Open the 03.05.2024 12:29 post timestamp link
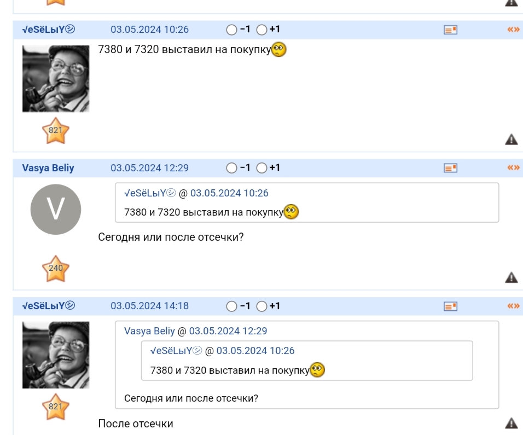The height and width of the screenshot is (435, 523). click(149, 168)
